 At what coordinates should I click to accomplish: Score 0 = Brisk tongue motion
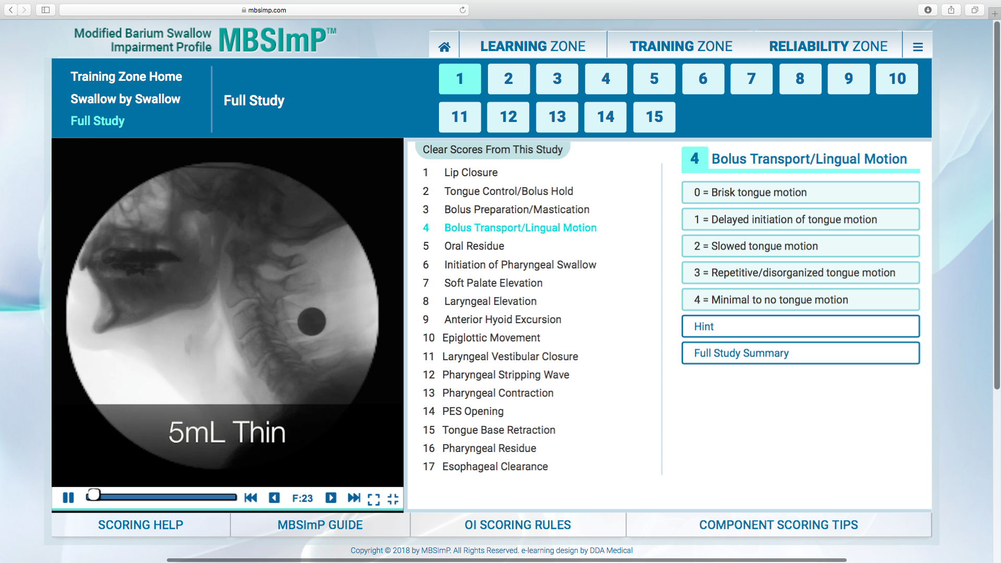[x=800, y=192]
